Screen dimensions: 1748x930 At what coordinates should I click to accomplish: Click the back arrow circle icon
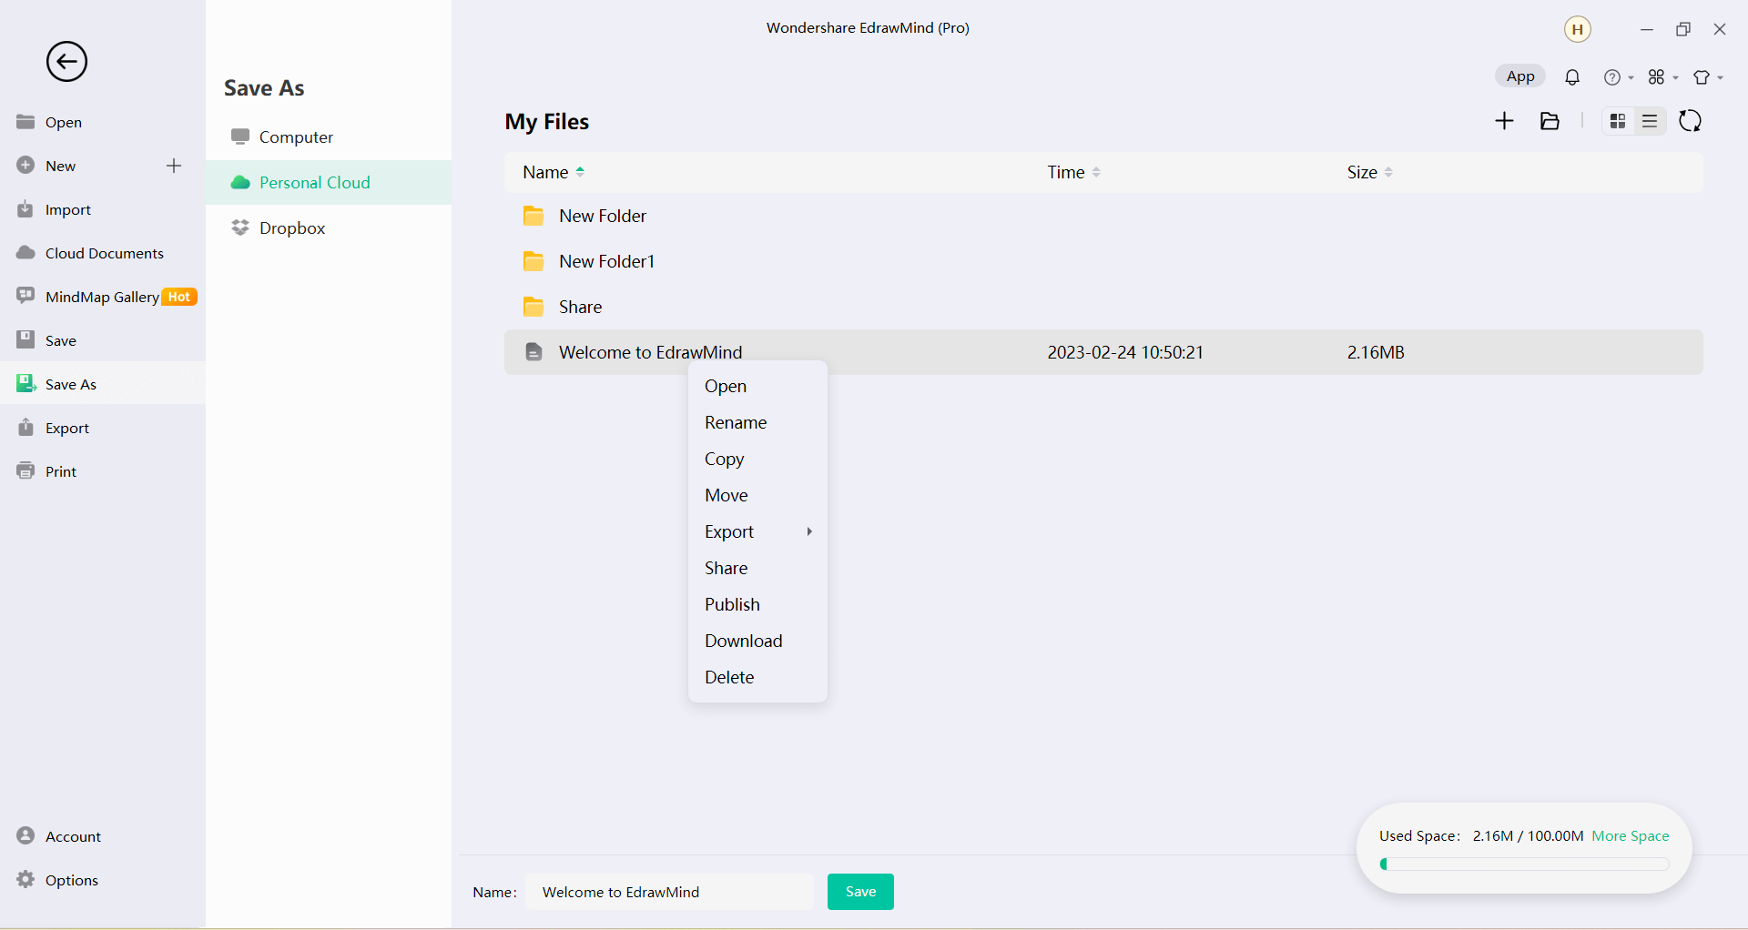point(66,62)
